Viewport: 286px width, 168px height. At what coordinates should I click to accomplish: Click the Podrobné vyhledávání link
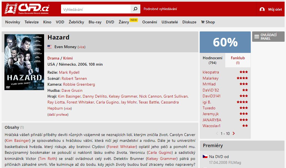[160, 9]
